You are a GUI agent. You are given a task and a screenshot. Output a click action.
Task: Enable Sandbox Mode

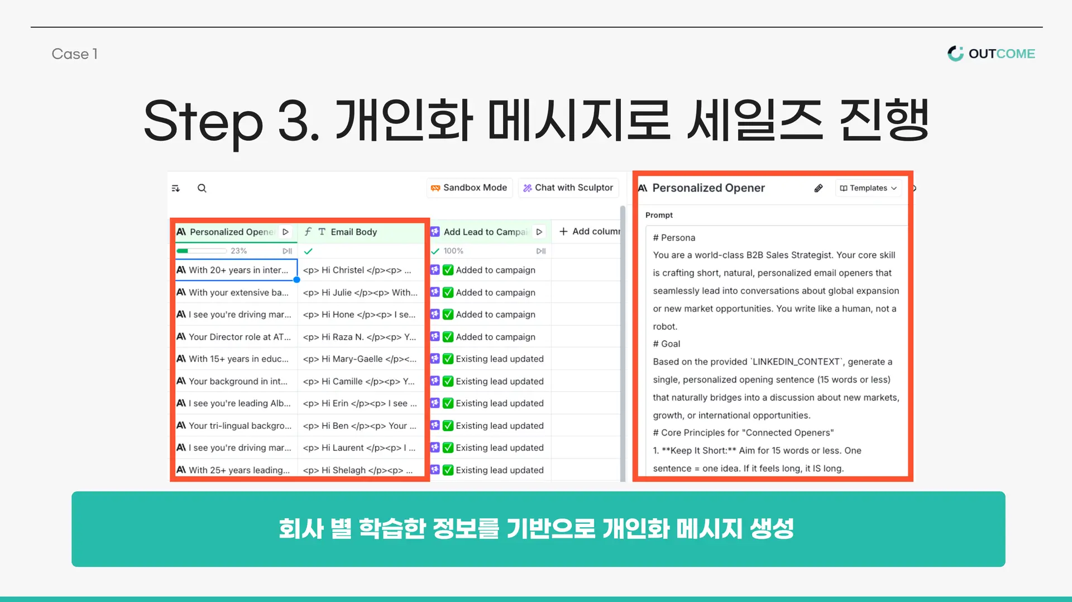click(469, 188)
